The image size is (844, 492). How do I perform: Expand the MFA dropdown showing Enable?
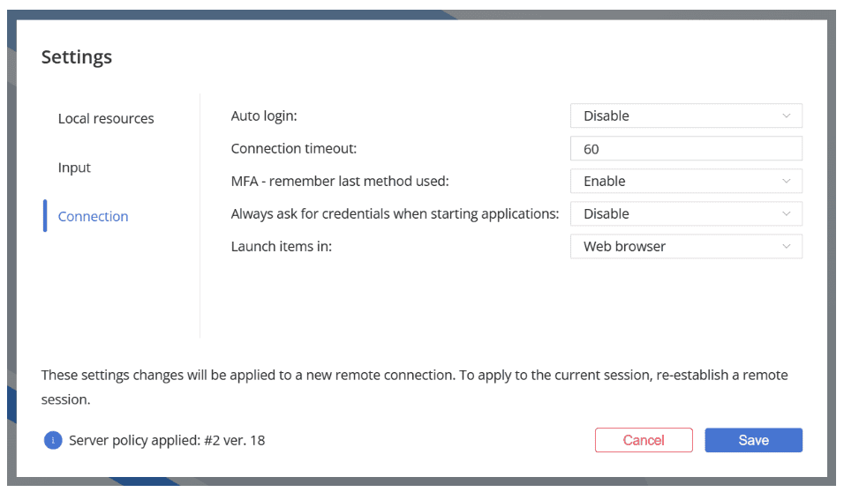[685, 182]
